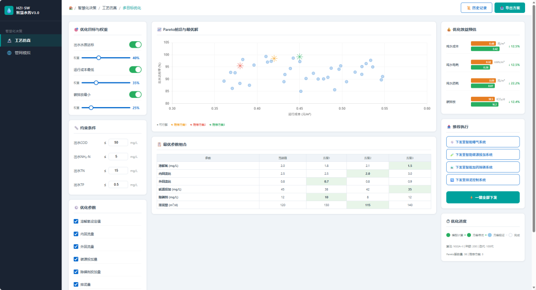Click the home icon in breadcrumb
The width and height of the screenshot is (536, 290).
pos(71,8)
